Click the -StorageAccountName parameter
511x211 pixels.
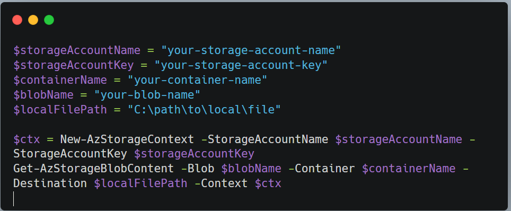265,139
